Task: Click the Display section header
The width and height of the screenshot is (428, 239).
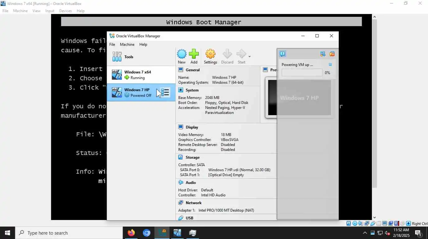Action: click(192, 127)
